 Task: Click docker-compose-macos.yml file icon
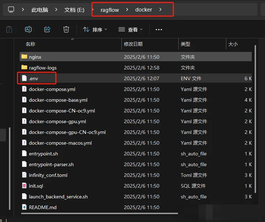click(x=24, y=143)
